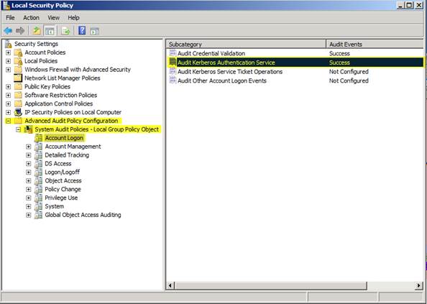This screenshot has height=304, width=427.
Task: Select IP Security Policies on Local Computer label
Action: coord(73,112)
